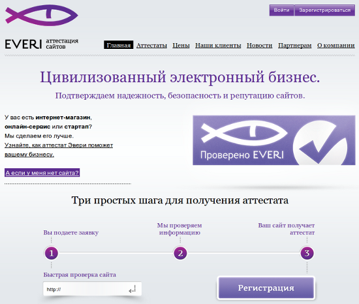Click the step 3 circle marker
The height and width of the screenshot is (304, 359).
(307, 253)
